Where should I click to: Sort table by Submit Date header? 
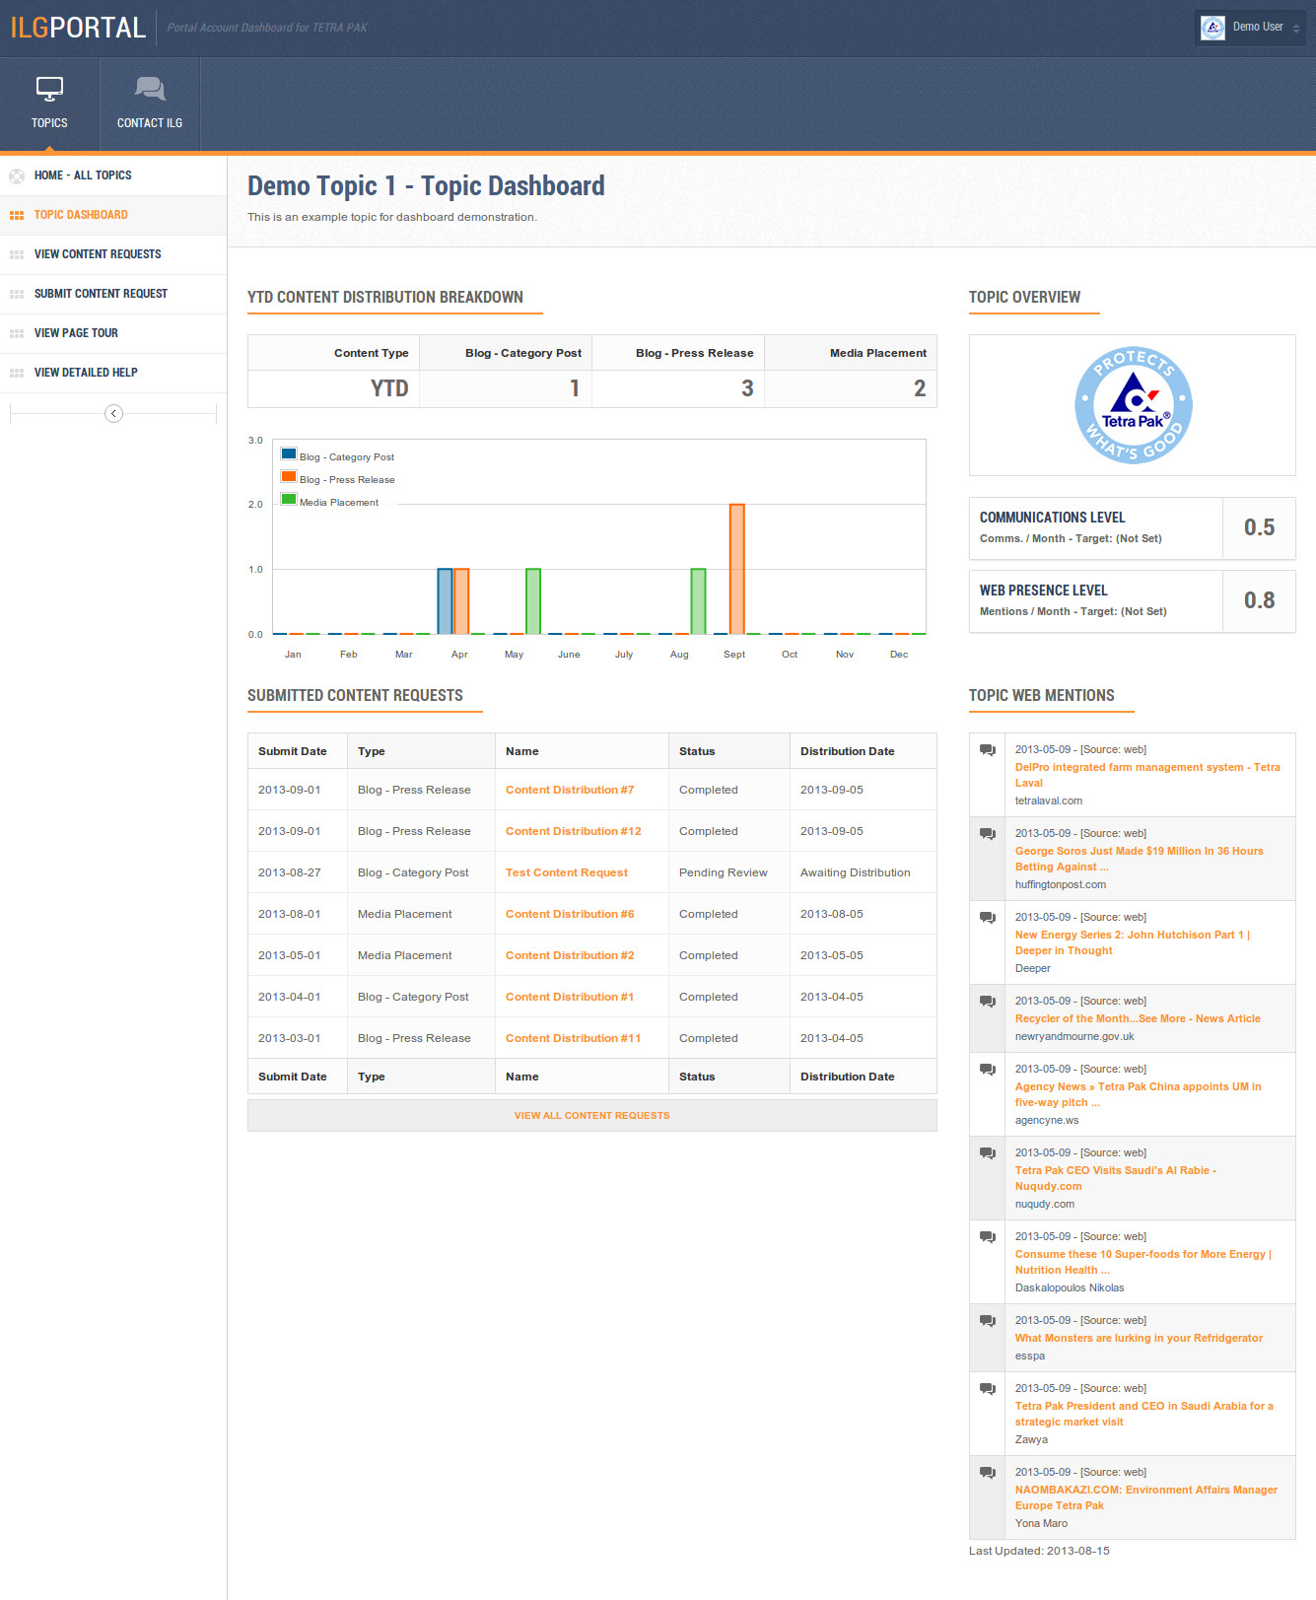292,751
